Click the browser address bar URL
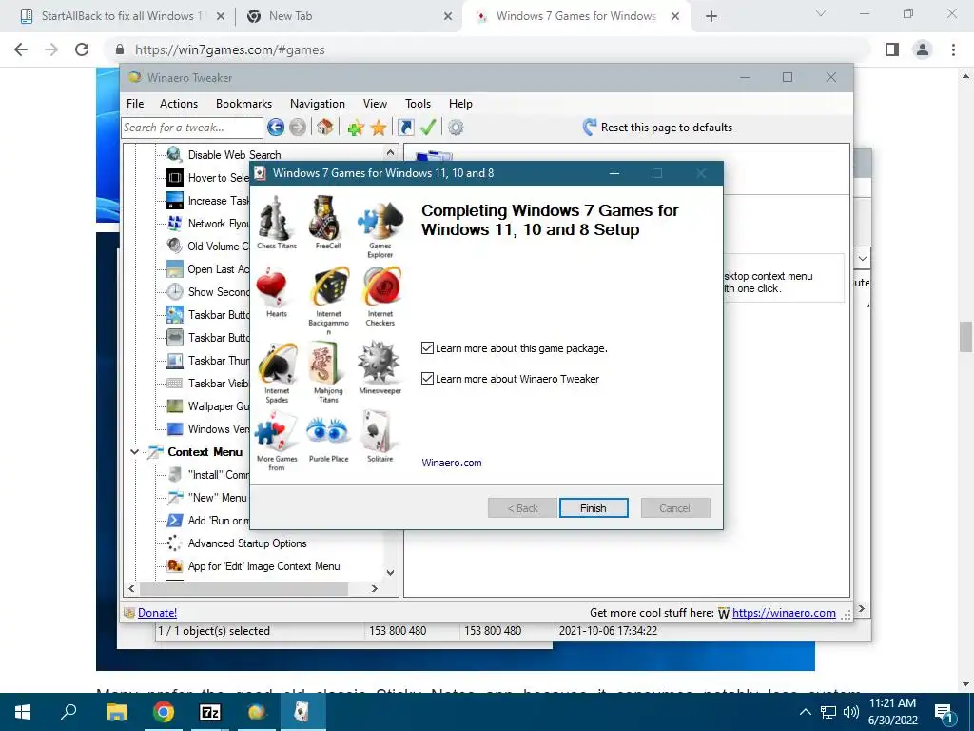Image resolution: width=974 pixels, height=731 pixels. click(230, 49)
